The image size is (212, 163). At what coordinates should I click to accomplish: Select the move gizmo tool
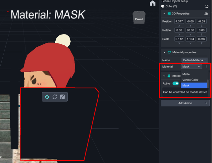pyautogui.click(x=47, y=97)
